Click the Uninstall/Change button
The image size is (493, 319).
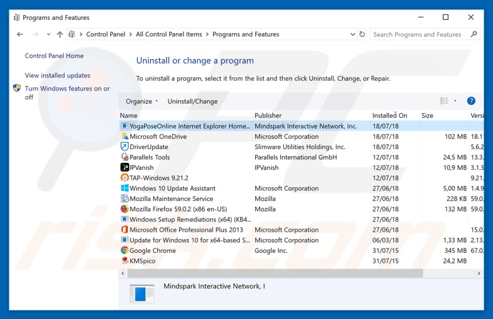[192, 101]
